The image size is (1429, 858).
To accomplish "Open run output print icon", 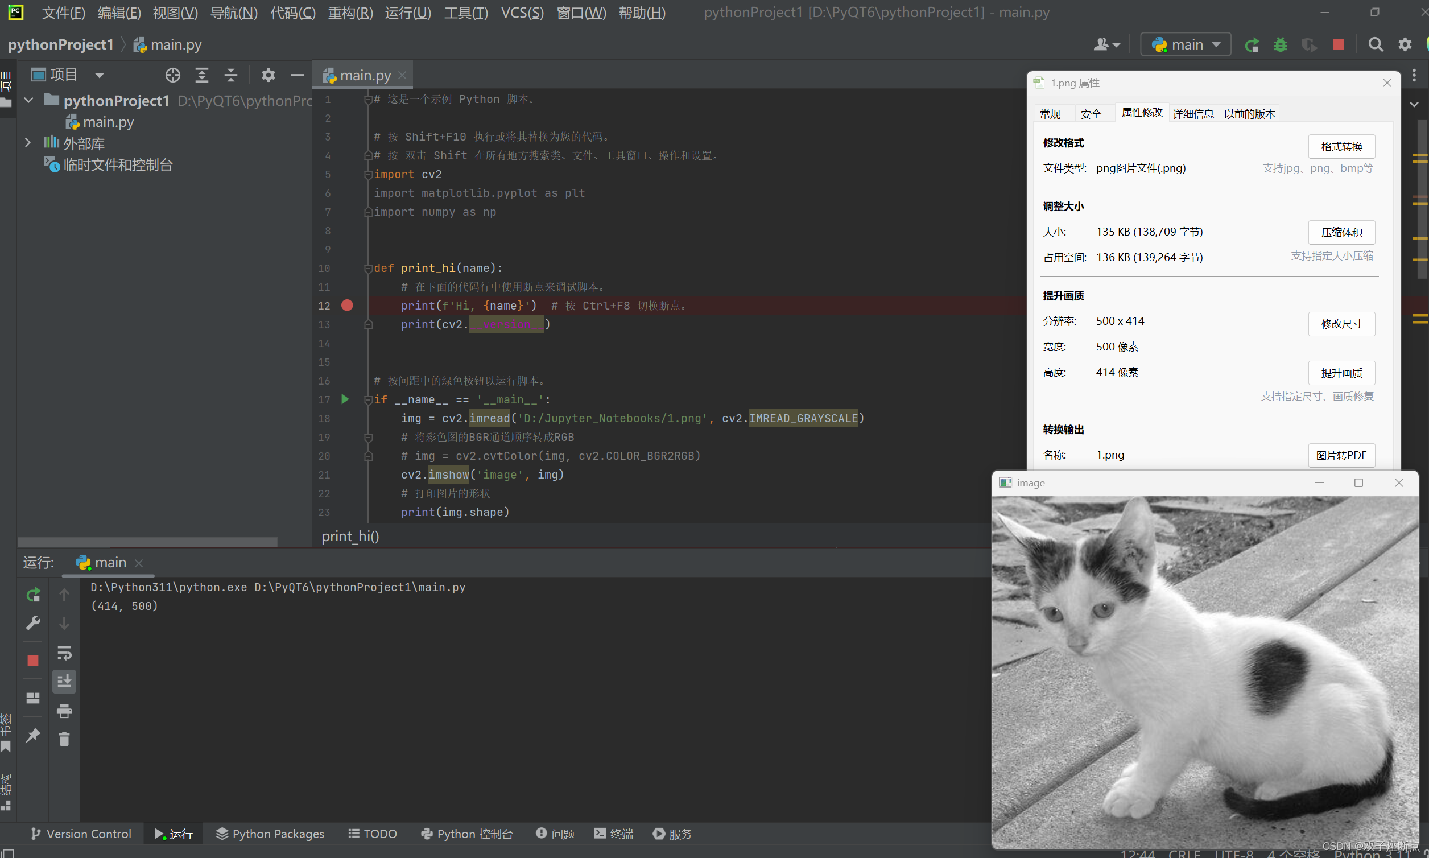I will tap(64, 712).
